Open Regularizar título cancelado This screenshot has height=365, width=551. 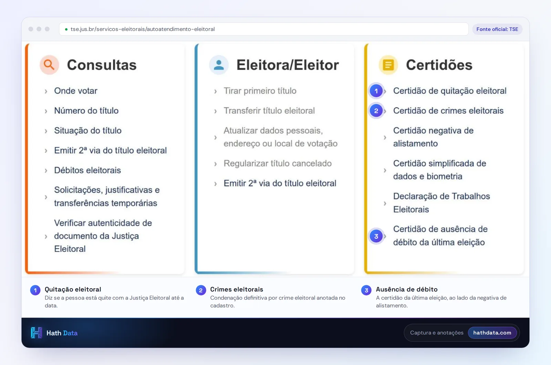278,163
